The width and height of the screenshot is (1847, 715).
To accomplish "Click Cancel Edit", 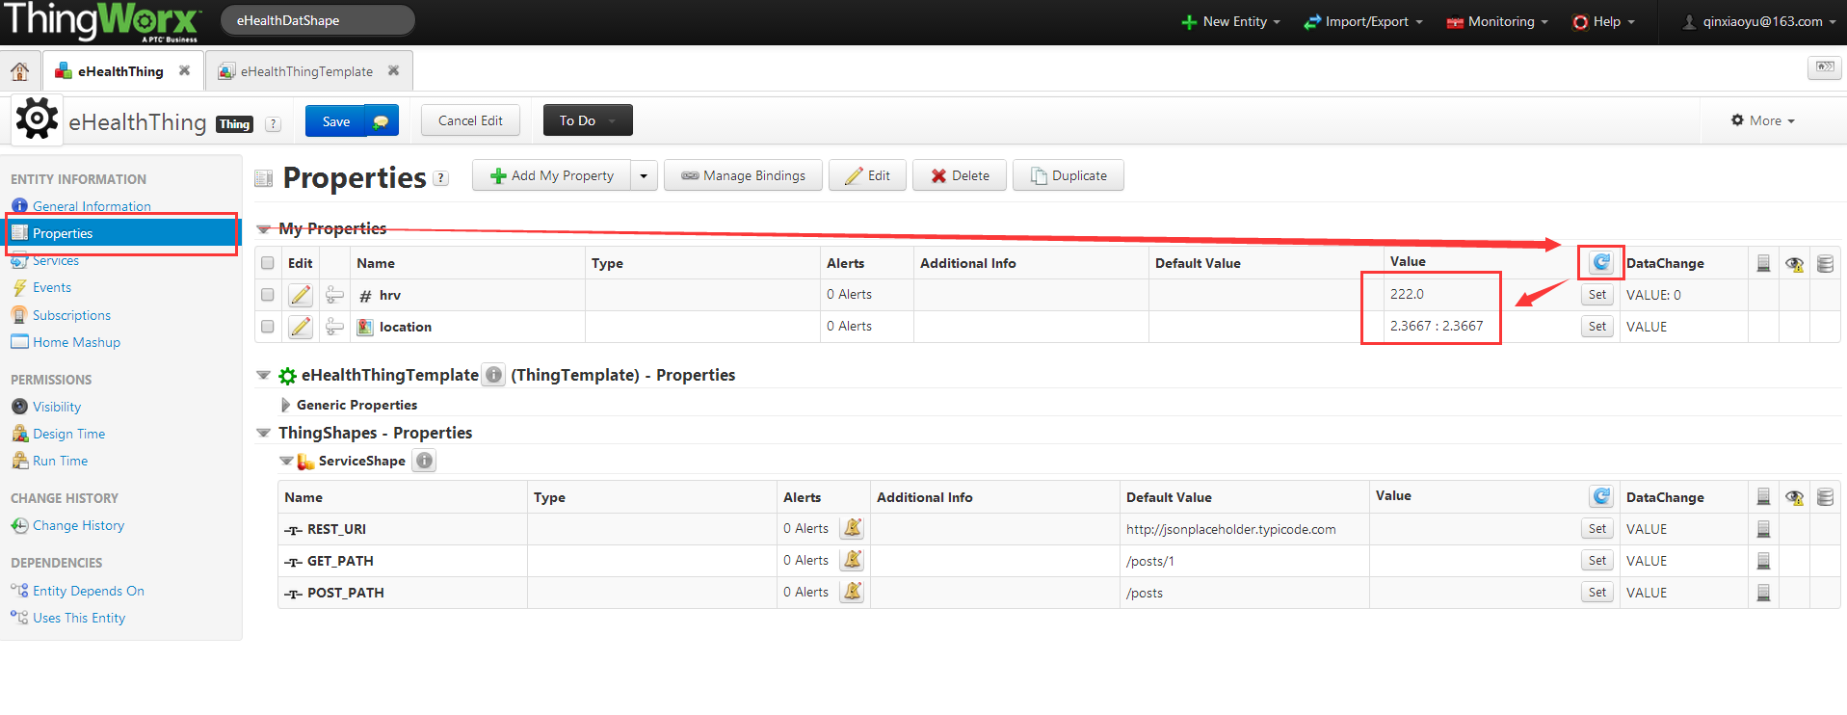I will pyautogui.click(x=470, y=120).
